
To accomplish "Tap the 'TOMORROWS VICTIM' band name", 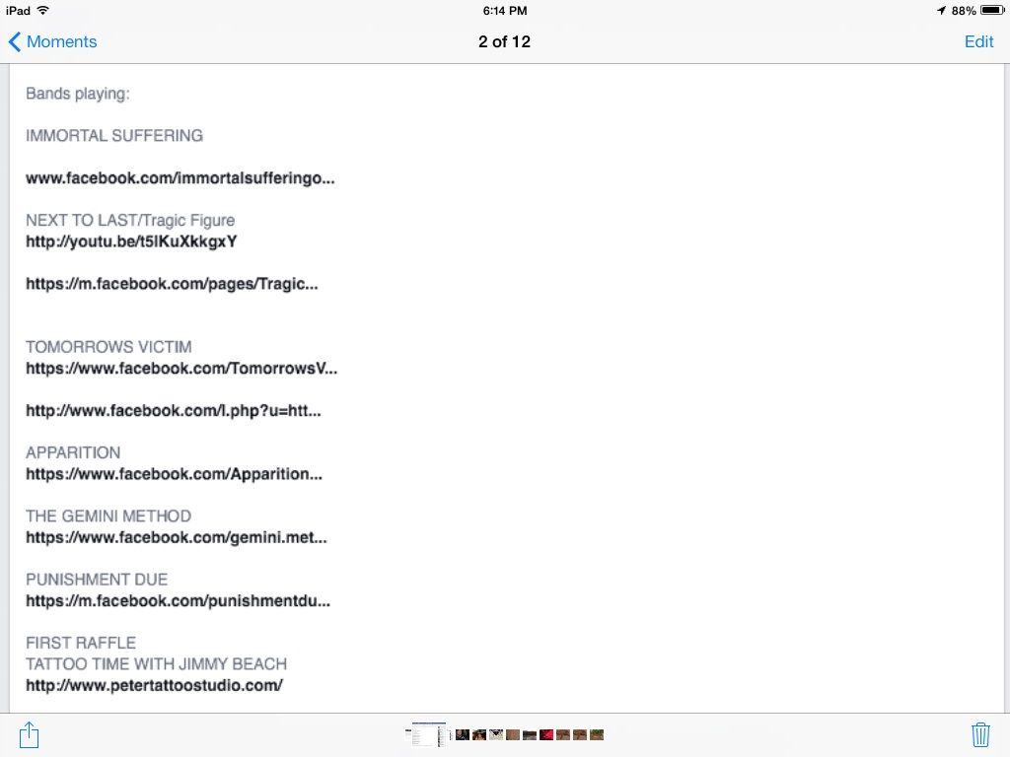I will click(108, 347).
